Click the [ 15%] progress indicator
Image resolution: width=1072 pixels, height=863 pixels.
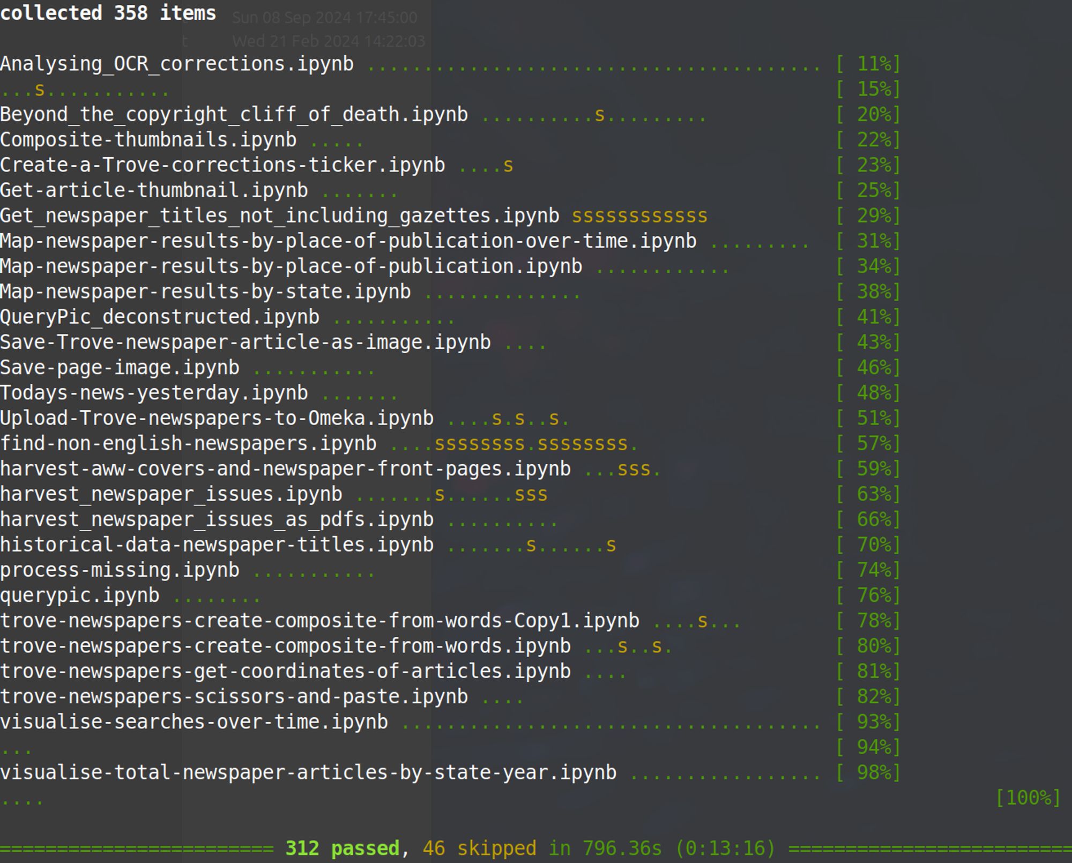[x=868, y=89]
